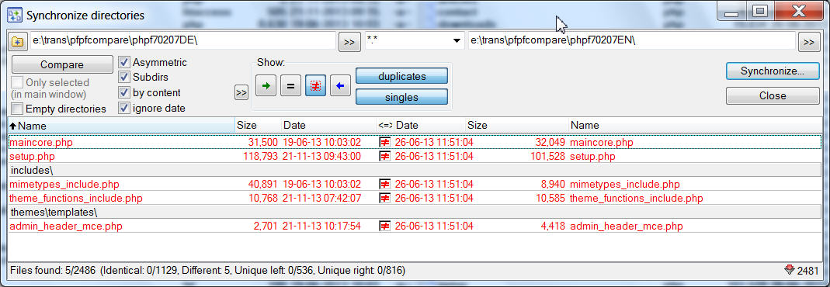
Task: Expand more options >> button beside checkboxes
Action: tap(241, 92)
